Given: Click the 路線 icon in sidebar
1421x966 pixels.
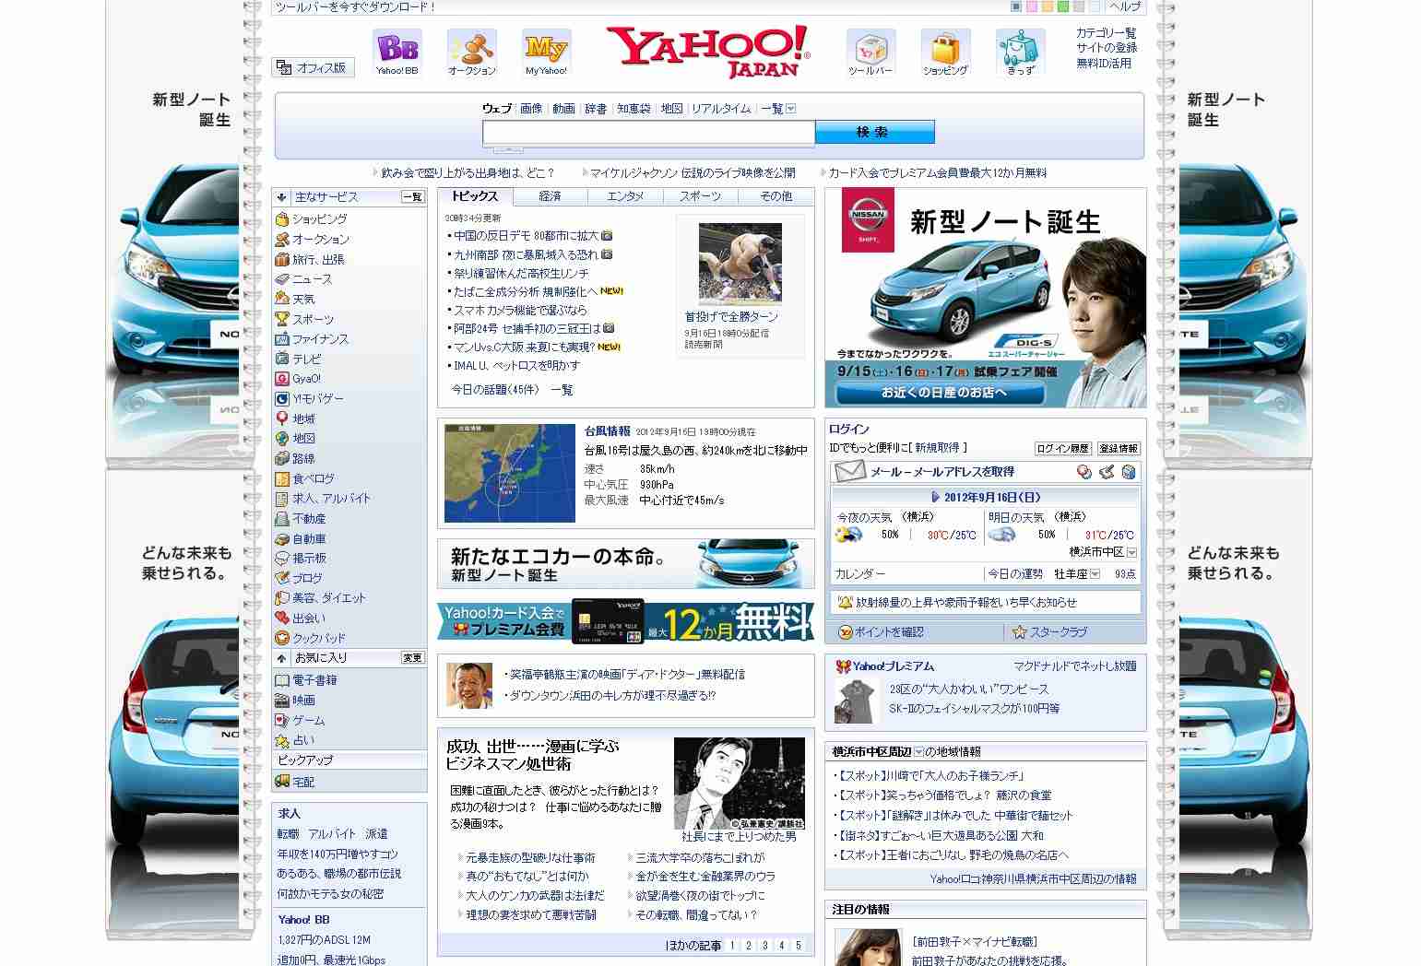Looking at the screenshot, I should (x=282, y=458).
